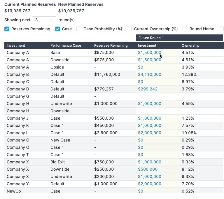Screen dimensions: 224x199
Task: Click Company X Downside $500,000 investment
Action: (x=148, y=169)
